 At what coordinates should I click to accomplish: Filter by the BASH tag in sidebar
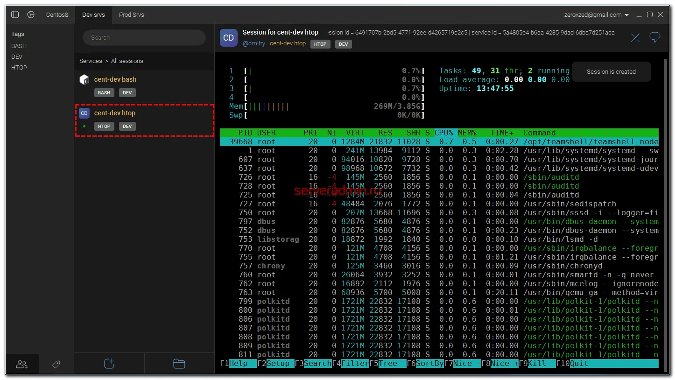[19, 46]
